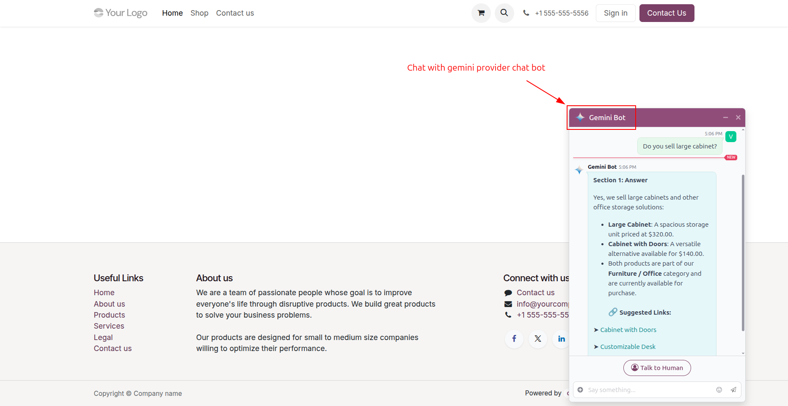
Task: Click the send message paper plane icon
Action: [733, 390]
